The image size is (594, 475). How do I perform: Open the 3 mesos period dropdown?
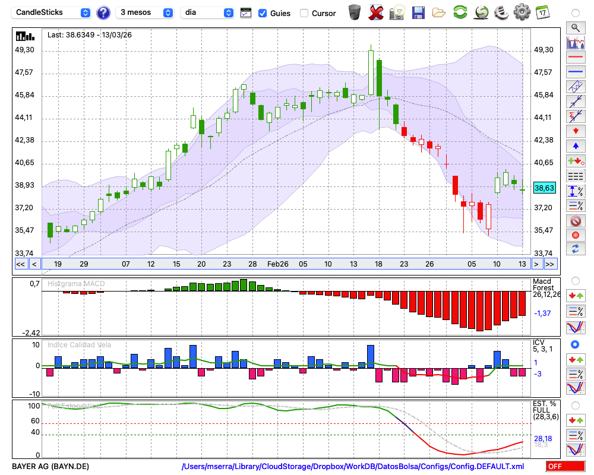[146, 12]
